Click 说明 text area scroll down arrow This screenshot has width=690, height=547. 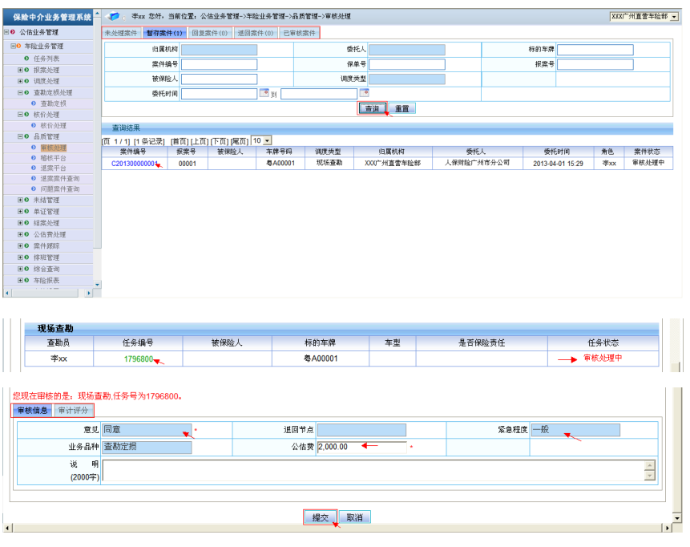[649, 476]
